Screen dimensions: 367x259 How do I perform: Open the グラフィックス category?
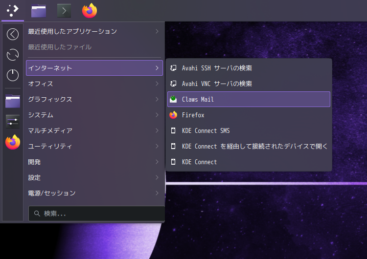tap(94, 99)
